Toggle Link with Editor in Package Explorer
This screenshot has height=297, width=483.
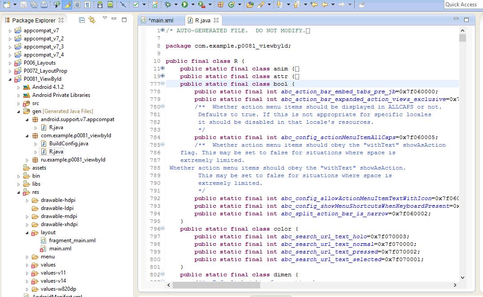(x=92, y=20)
